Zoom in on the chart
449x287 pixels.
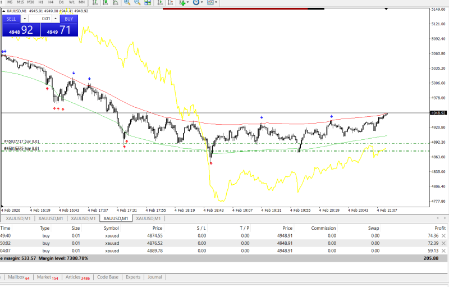[x=127, y=2]
